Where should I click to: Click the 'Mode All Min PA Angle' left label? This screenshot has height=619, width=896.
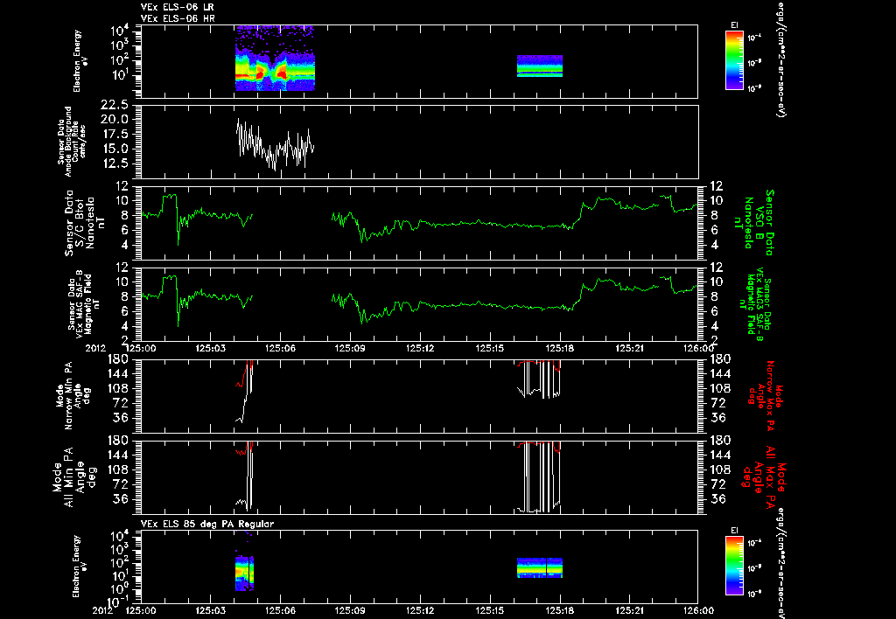[x=74, y=476]
